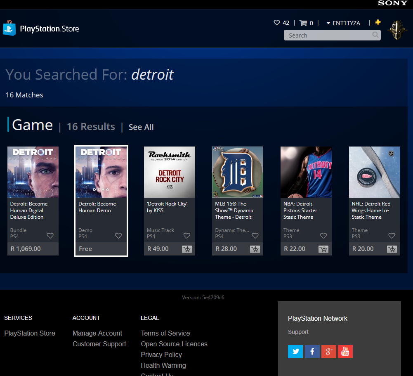The image size is (413, 376).
Task: Wishlist NBA Detroit Pistons Starter Theme heart
Action: (323, 236)
